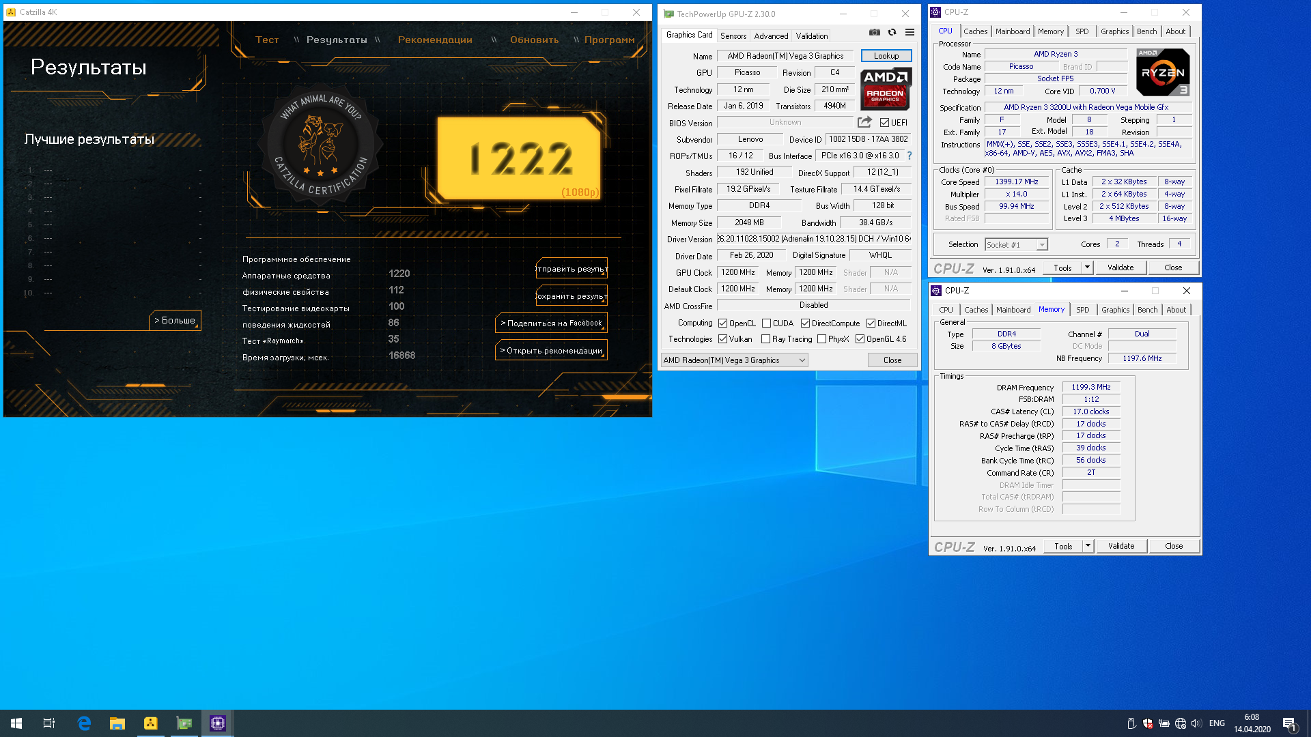Screen dimensions: 1311x737
Task: Click the Lookup button in GPU-Z
Action: pos(886,56)
